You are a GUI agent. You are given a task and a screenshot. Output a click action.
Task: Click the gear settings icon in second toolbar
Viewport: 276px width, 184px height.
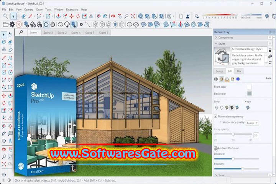pos(12,24)
